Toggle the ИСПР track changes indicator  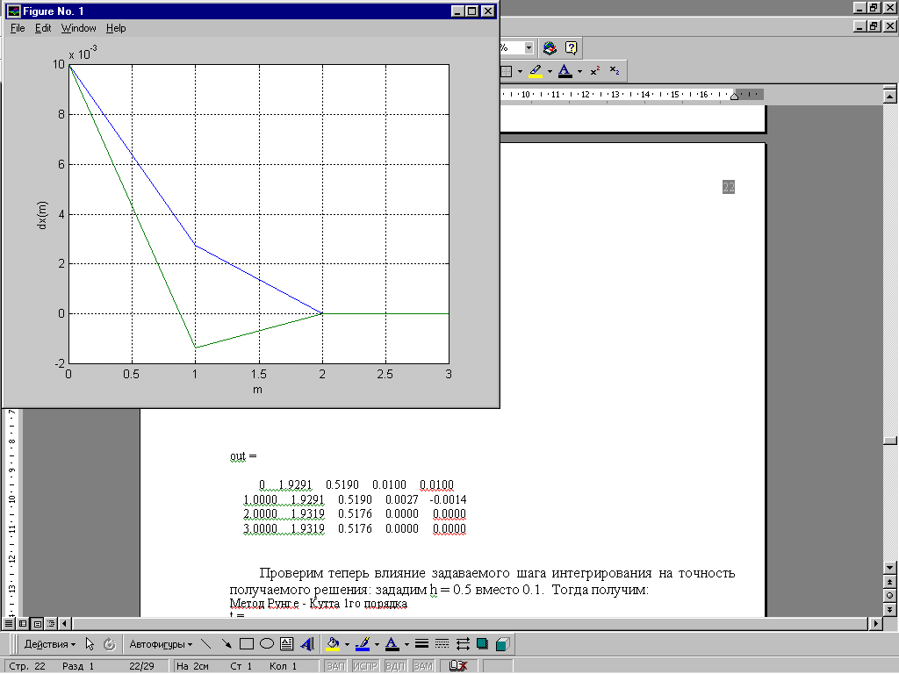point(364,666)
